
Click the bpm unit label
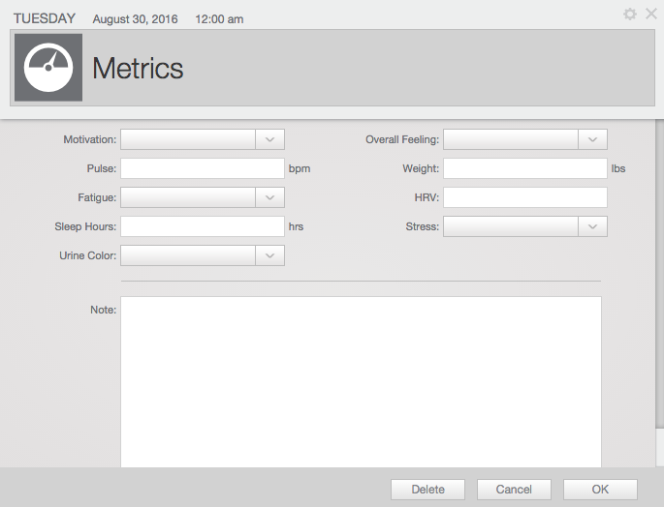[x=300, y=168]
